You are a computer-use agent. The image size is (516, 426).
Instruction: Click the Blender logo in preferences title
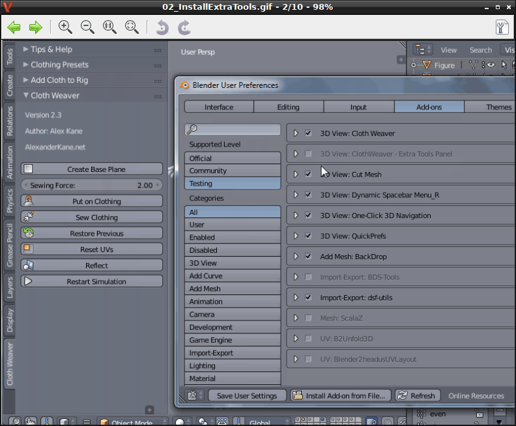click(x=184, y=85)
